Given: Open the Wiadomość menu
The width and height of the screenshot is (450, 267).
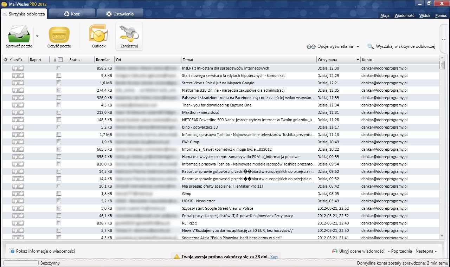Looking at the screenshot, I should pos(404,15).
